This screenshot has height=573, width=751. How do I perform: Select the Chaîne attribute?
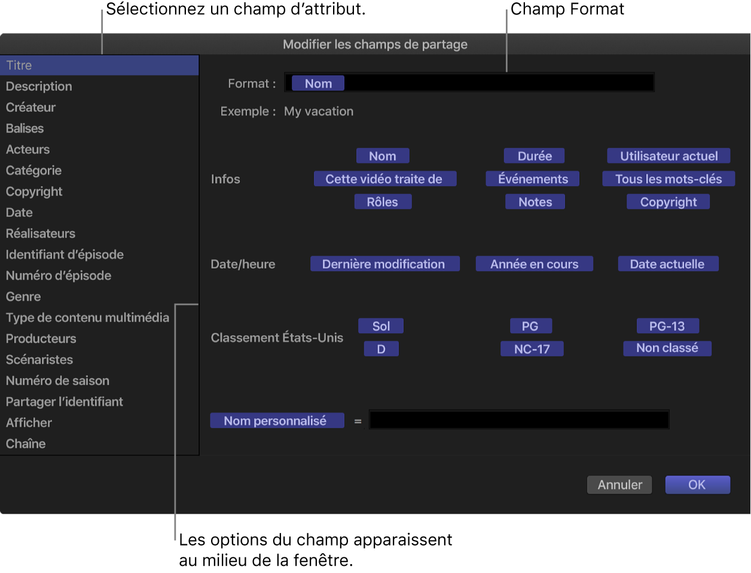coord(26,443)
